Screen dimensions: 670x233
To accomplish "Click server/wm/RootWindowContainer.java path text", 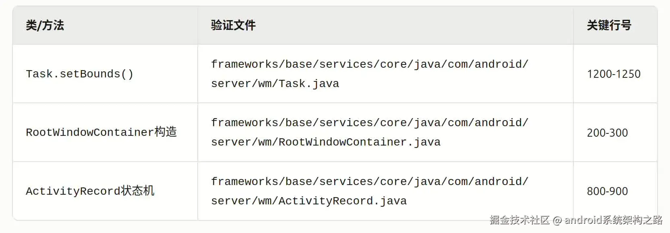I will [x=326, y=142].
